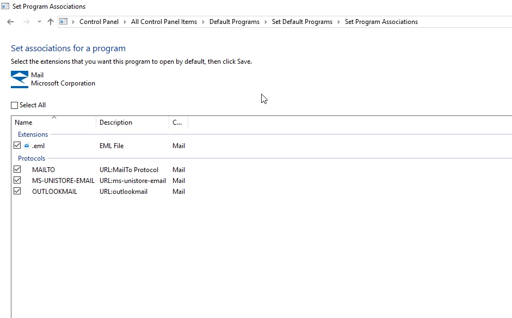This screenshot has width=512, height=318.
Task: Click the Forward navigation arrow
Action: [x=26, y=22]
